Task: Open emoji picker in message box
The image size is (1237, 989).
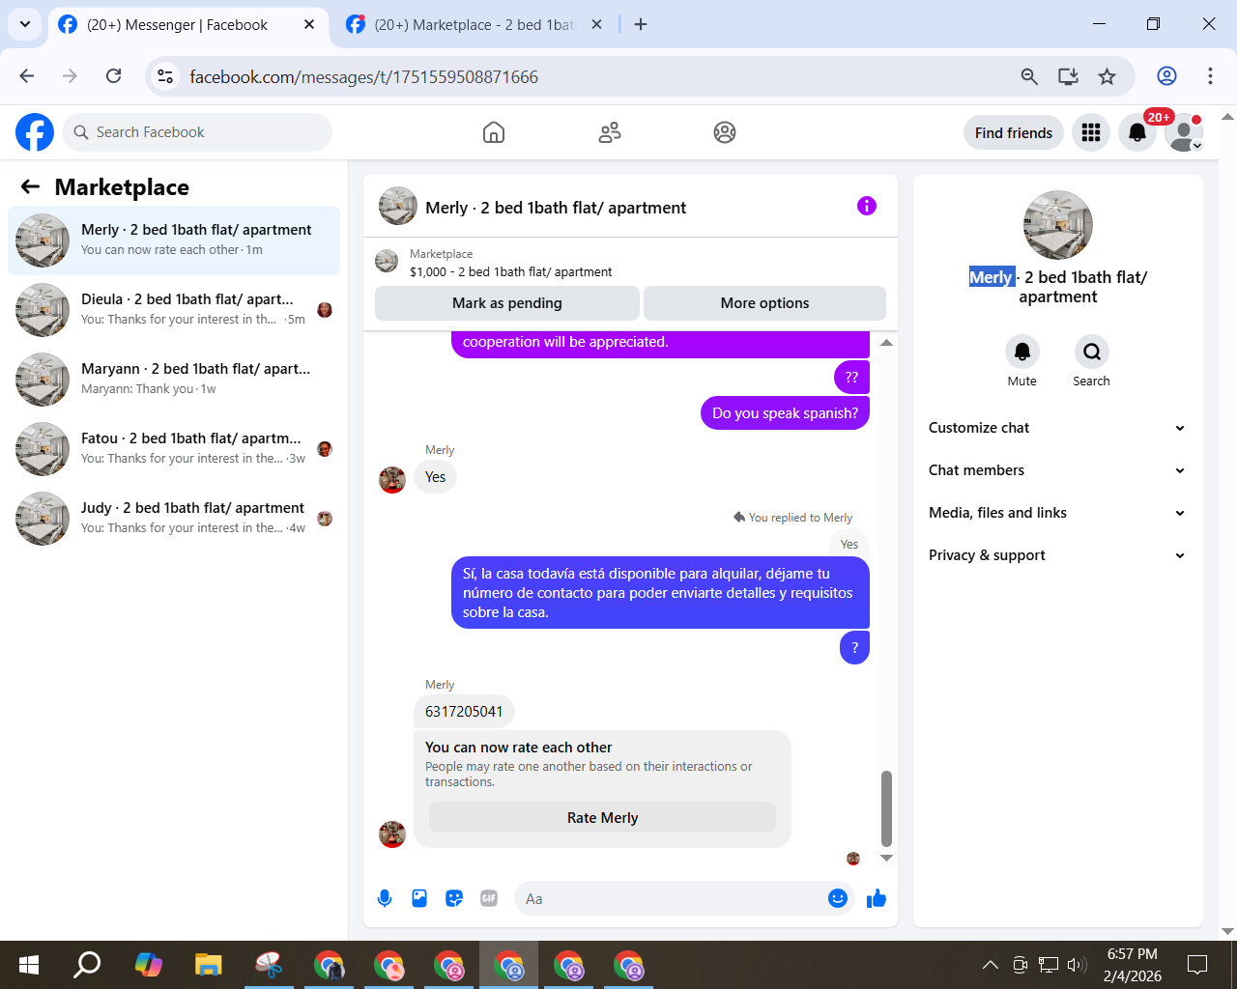Action: pyautogui.click(x=838, y=898)
